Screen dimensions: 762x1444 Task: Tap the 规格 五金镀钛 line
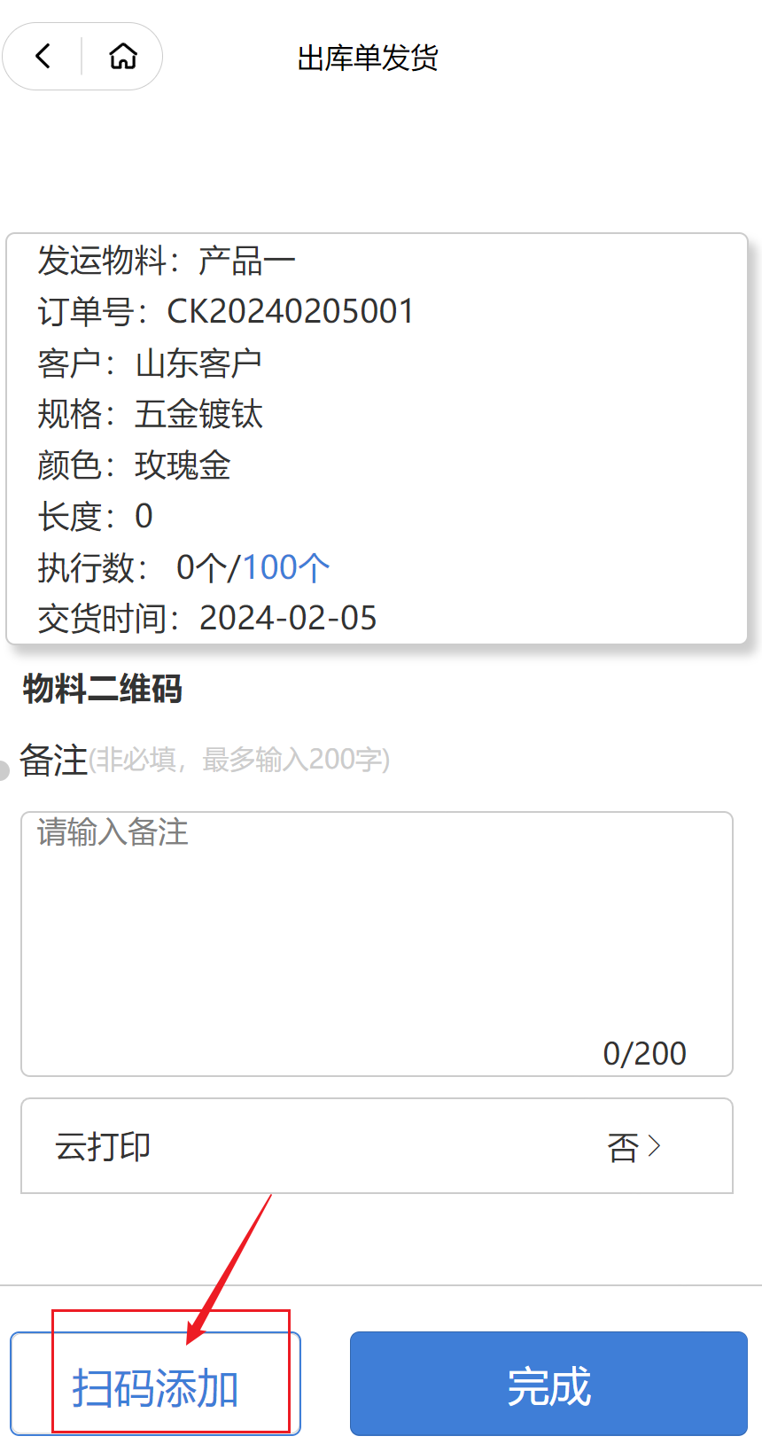click(150, 414)
